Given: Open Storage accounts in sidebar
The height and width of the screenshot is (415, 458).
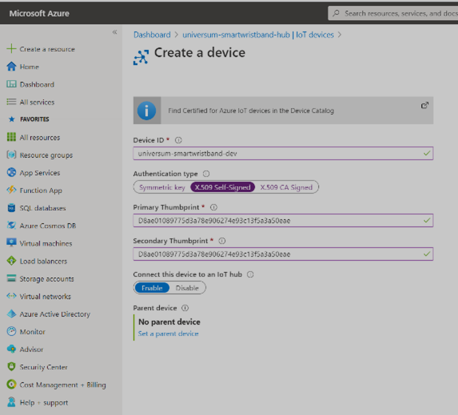Looking at the screenshot, I should (x=46, y=279).
